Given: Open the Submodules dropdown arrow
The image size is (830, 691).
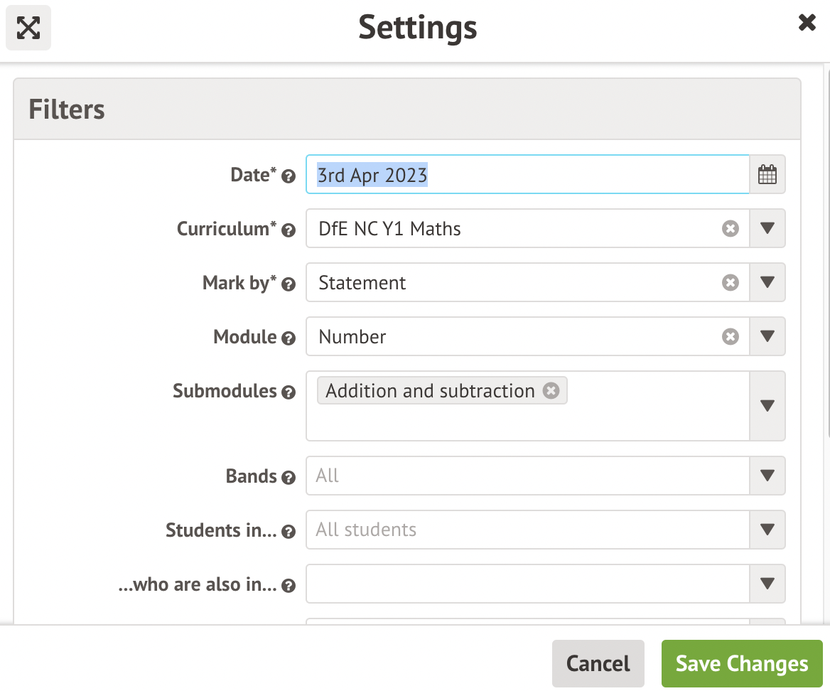Looking at the screenshot, I should point(767,406).
